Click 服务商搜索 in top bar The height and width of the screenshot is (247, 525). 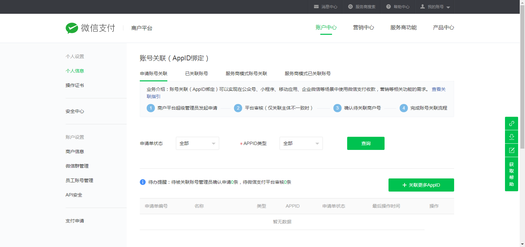tap(366, 7)
